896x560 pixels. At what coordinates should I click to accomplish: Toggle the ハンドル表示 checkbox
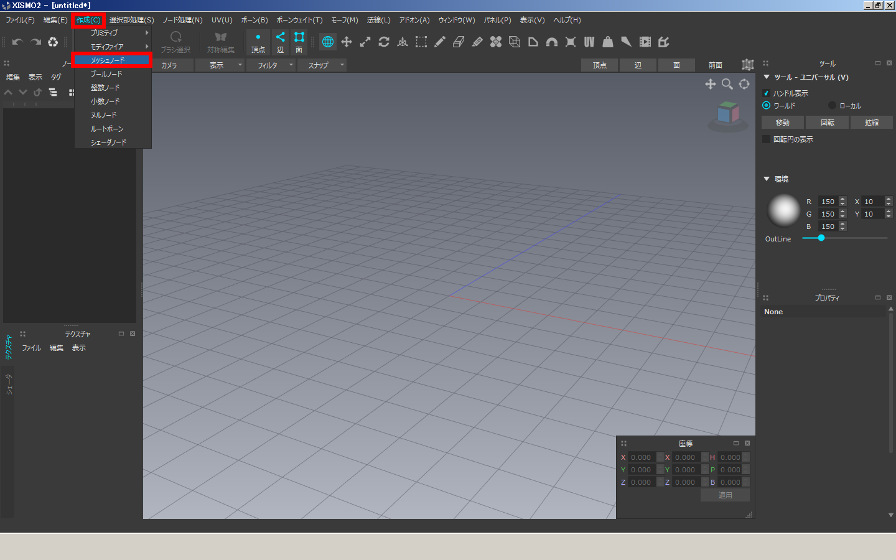[767, 93]
